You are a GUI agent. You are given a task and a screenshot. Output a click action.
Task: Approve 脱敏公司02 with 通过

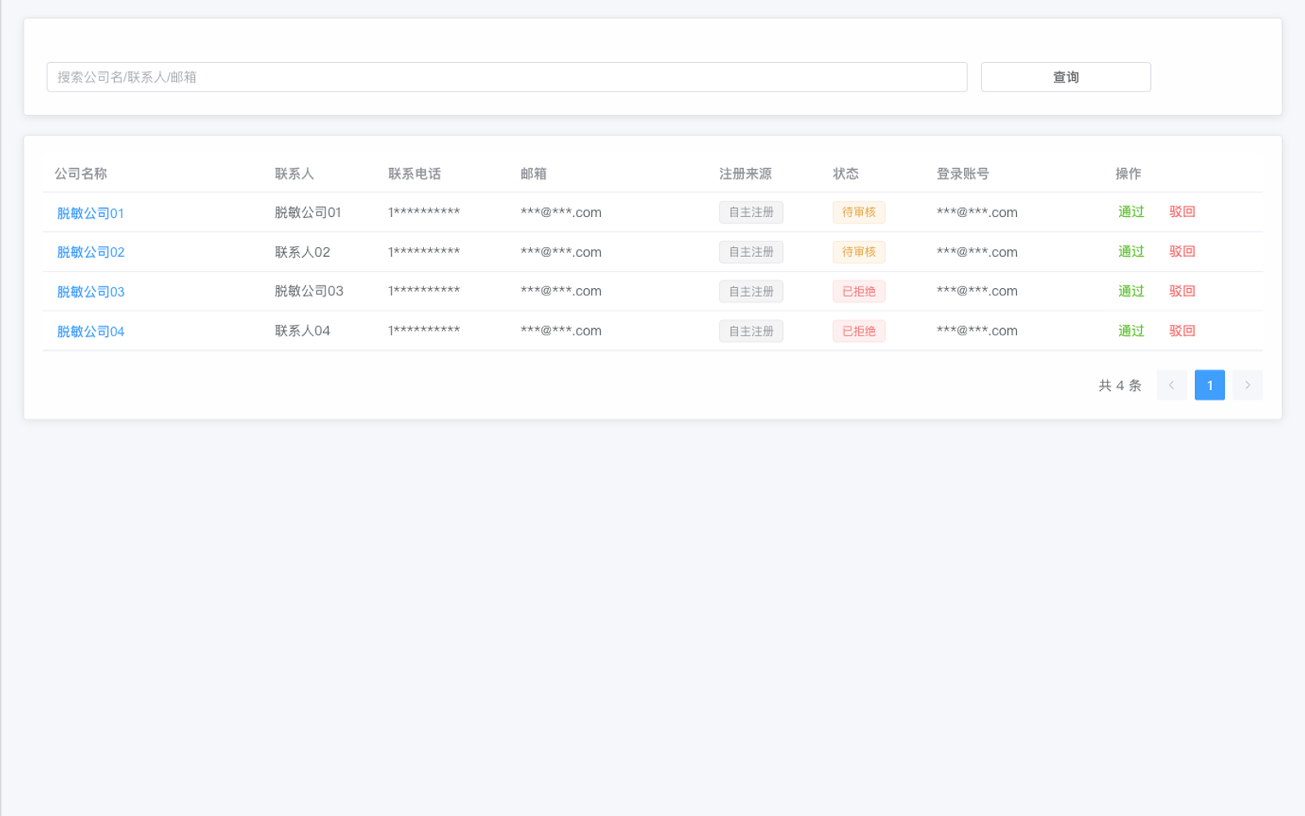1130,251
